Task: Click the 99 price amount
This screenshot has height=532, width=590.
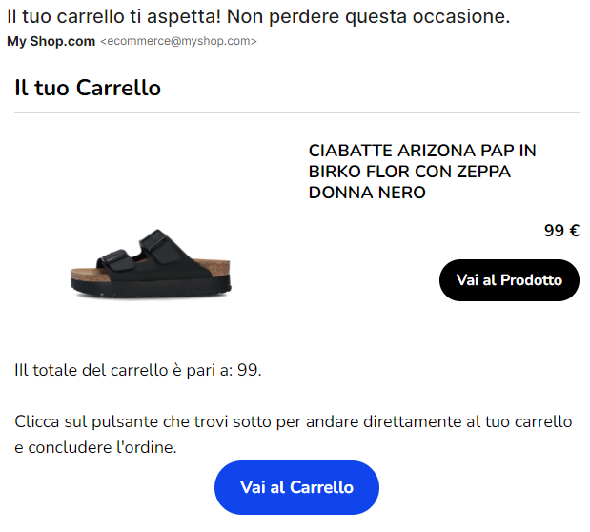Action: tap(554, 231)
